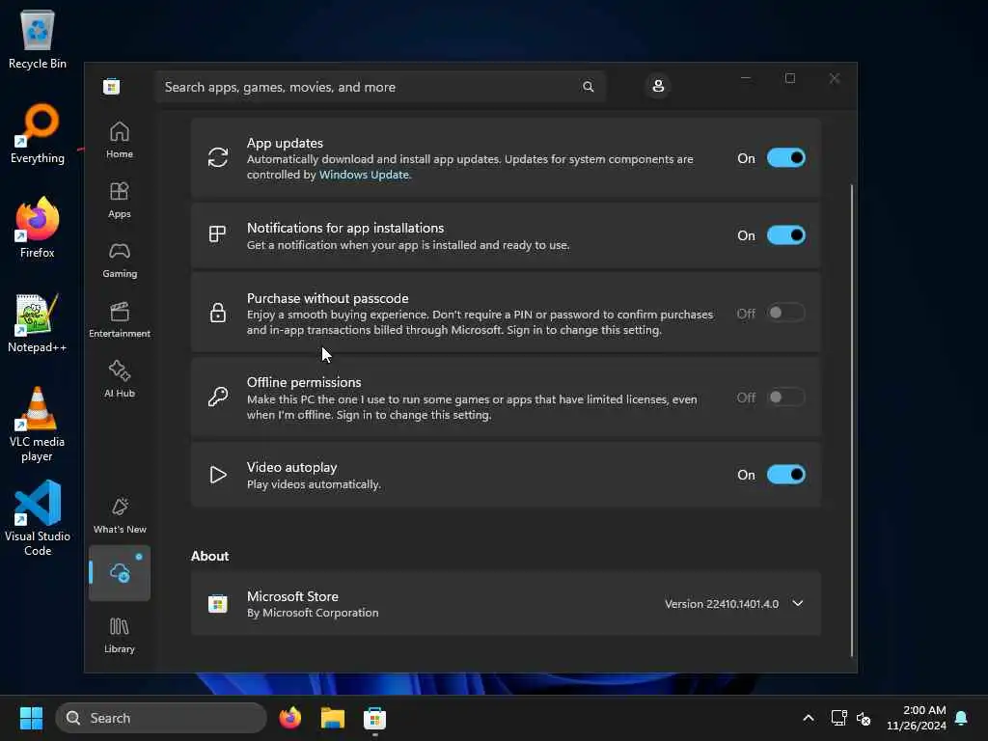Image resolution: width=988 pixels, height=741 pixels.
Task: Open File Explorer from the taskbar
Action: coord(333,718)
